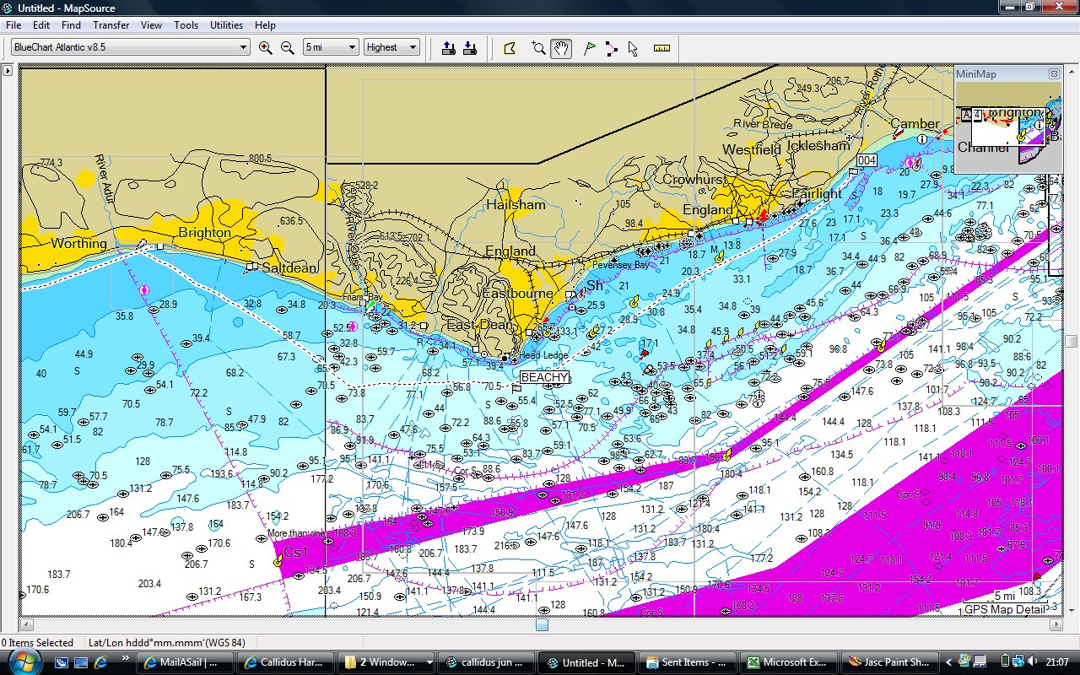
Task: Select the Waypoint flag tool
Action: click(590, 48)
